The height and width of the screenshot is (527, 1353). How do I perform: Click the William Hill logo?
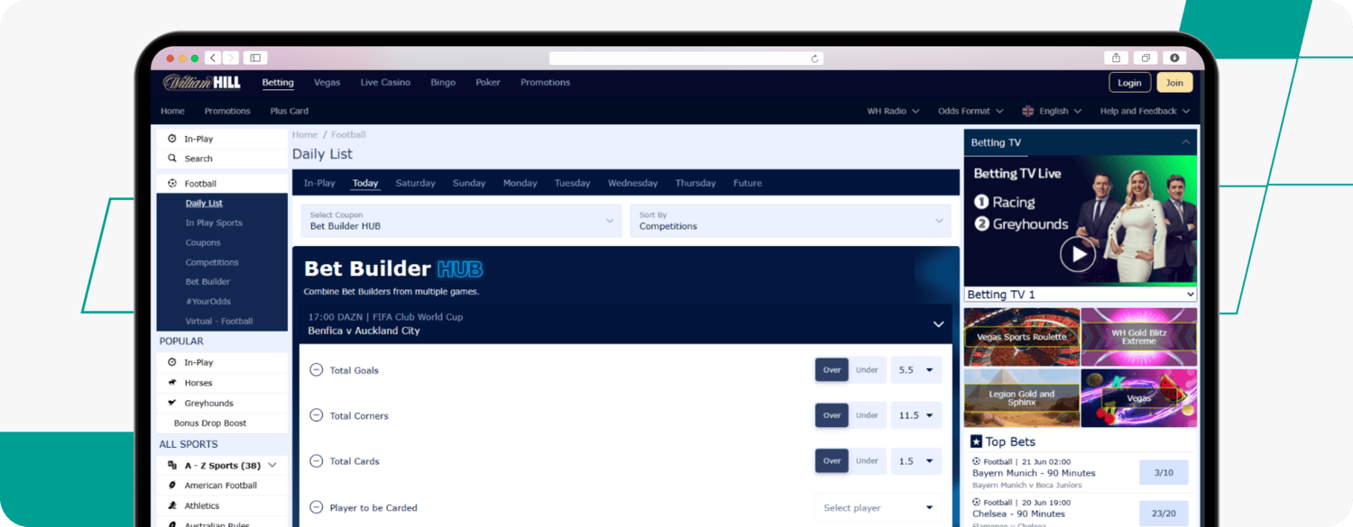pos(201,83)
